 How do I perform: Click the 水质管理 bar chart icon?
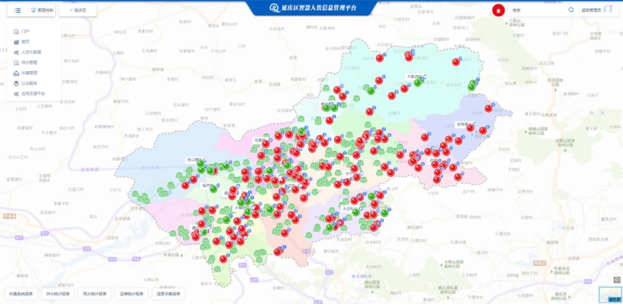(16, 73)
